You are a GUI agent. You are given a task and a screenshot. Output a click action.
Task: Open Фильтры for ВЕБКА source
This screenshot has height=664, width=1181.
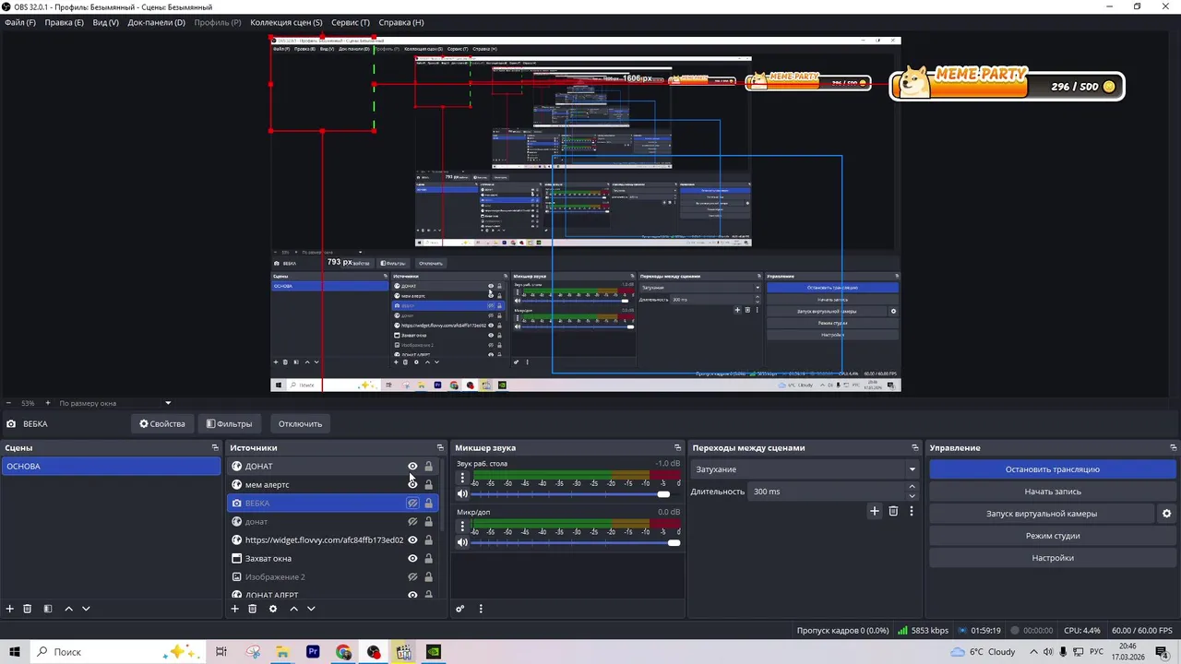[x=229, y=424]
